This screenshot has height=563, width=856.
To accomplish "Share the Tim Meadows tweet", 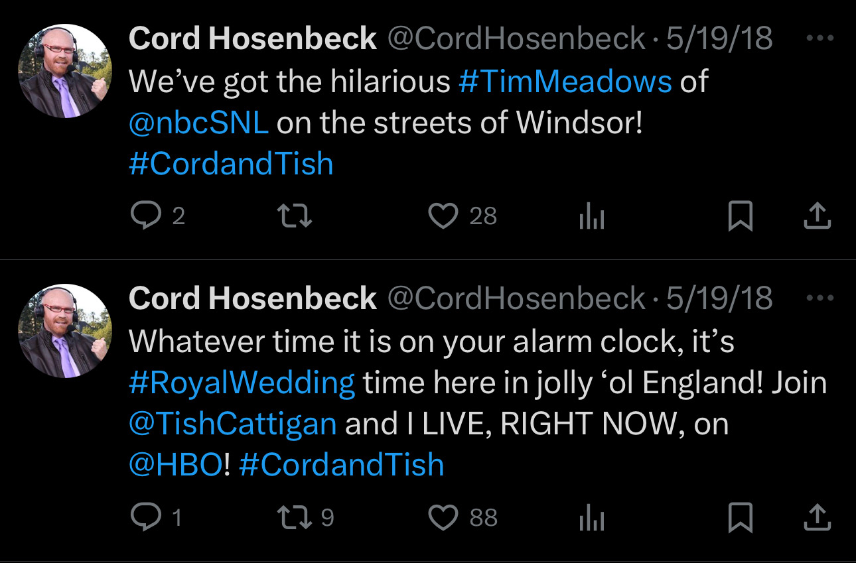I will [x=818, y=217].
